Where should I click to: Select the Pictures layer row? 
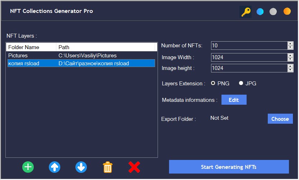(x=81, y=56)
